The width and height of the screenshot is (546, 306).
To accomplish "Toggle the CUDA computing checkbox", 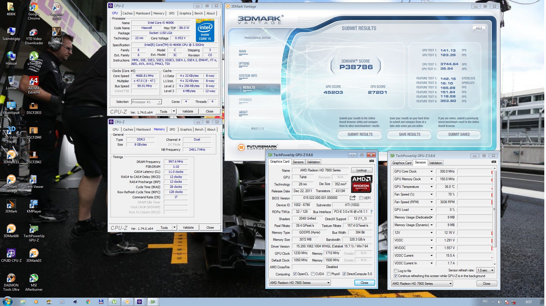I will tap(313, 274).
